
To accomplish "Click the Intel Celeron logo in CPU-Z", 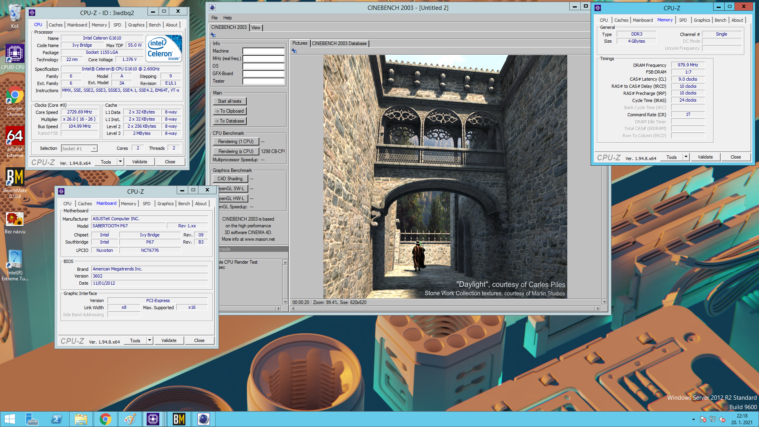I will tap(164, 48).
